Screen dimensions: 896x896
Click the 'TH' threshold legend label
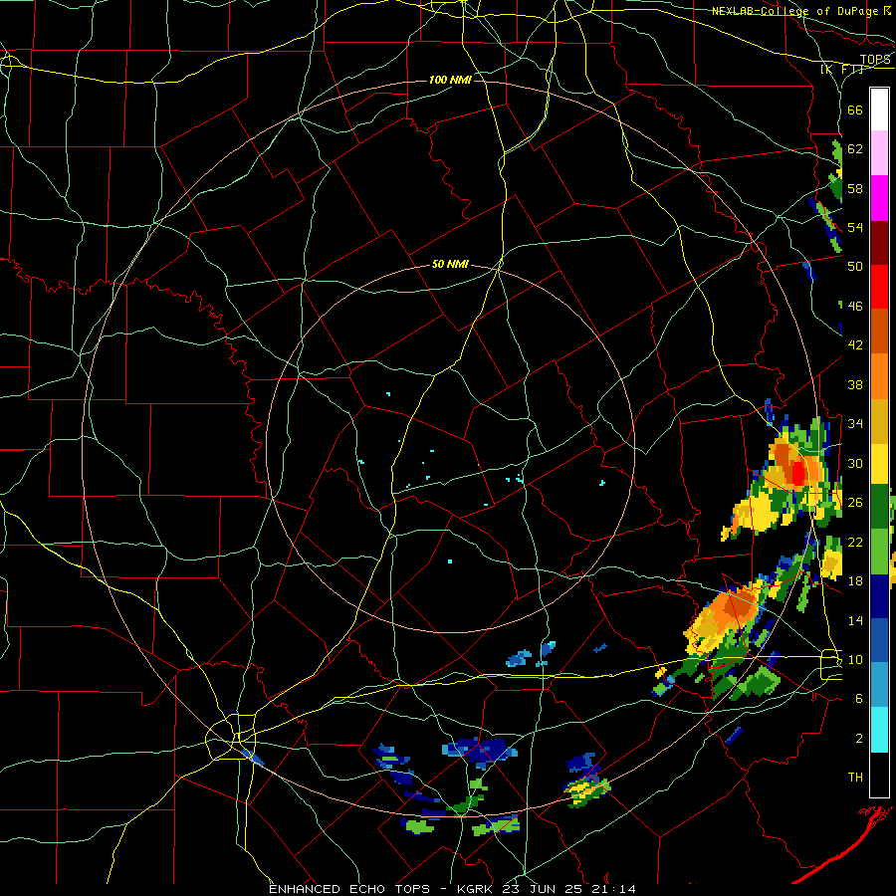[855, 778]
